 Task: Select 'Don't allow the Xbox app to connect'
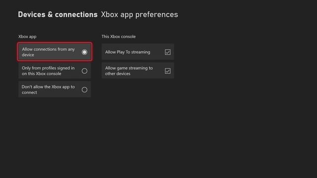point(54,89)
